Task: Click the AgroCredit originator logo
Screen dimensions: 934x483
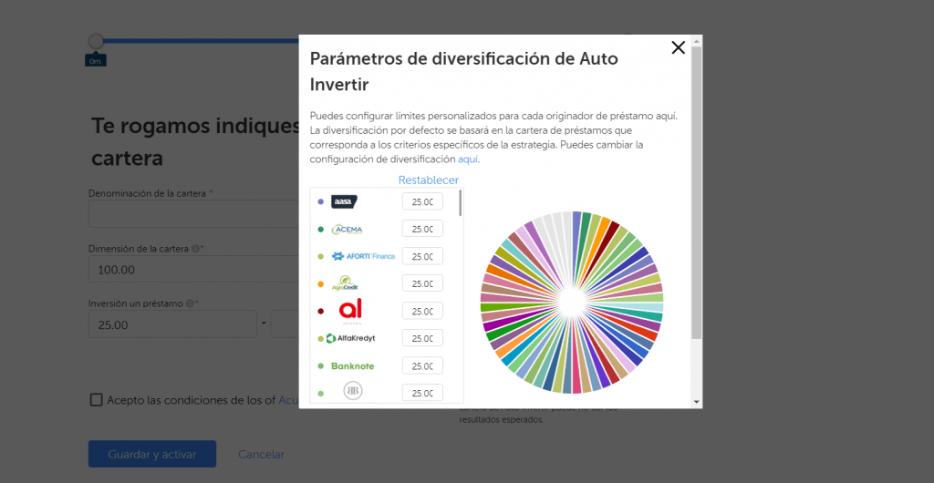Action: click(345, 283)
